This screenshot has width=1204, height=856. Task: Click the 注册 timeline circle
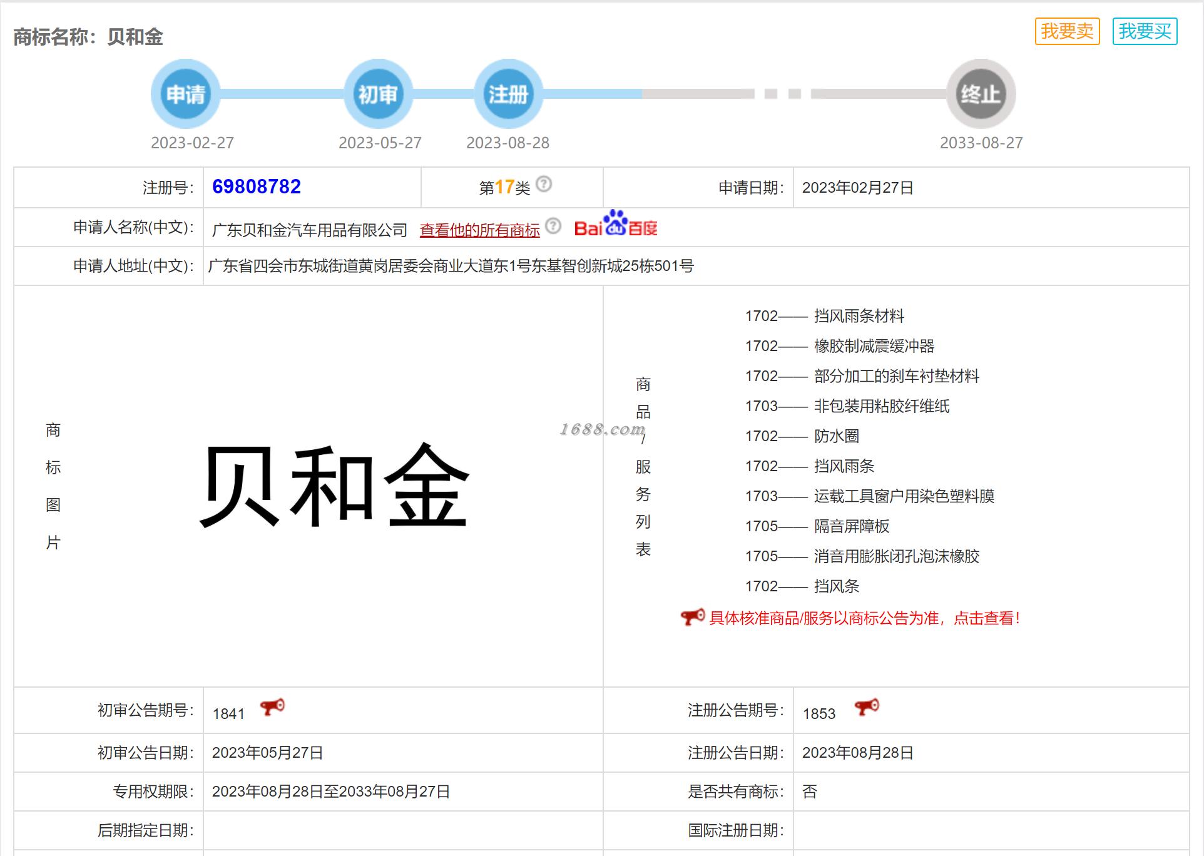[508, 94]
